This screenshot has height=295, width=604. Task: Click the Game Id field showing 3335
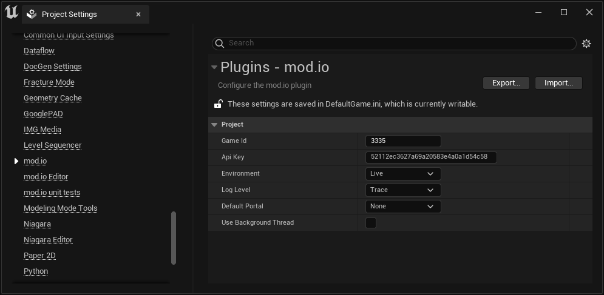click(x=403, y=141)
